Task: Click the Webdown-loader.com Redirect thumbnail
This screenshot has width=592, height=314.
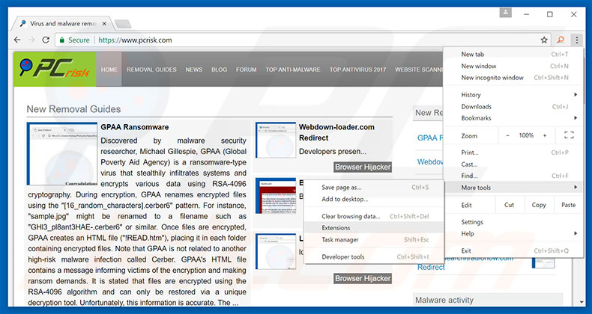Action: 276,140
